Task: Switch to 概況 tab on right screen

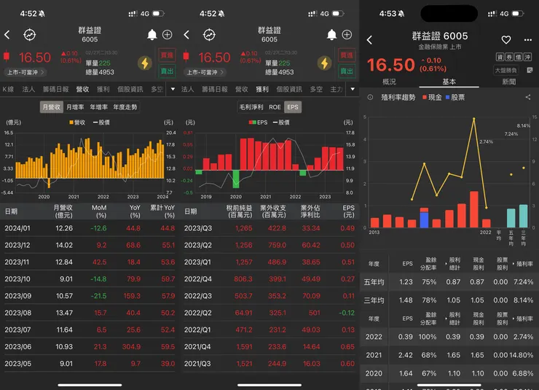Action: pyautogui.click(x=389, y=82)
